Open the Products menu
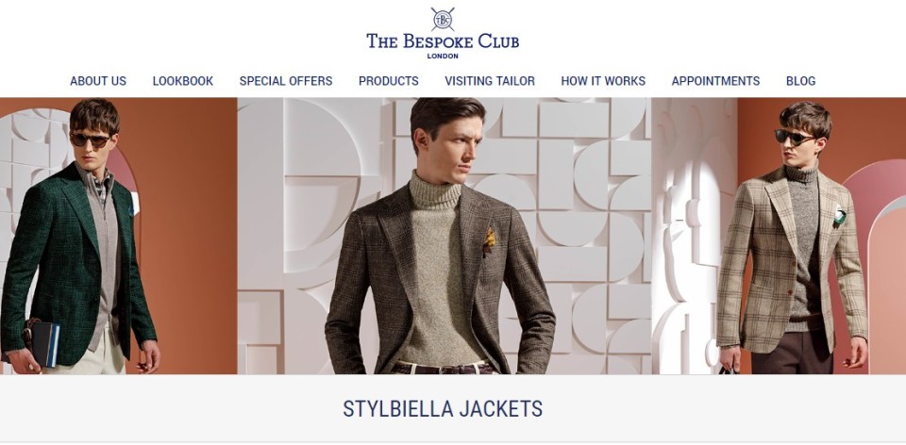906x445 pixels. click(388, 81)
